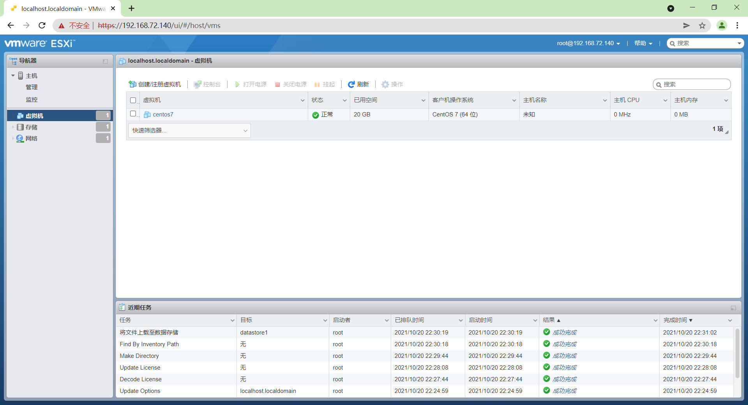Minimize the recent tasks panel

(733, 308)
